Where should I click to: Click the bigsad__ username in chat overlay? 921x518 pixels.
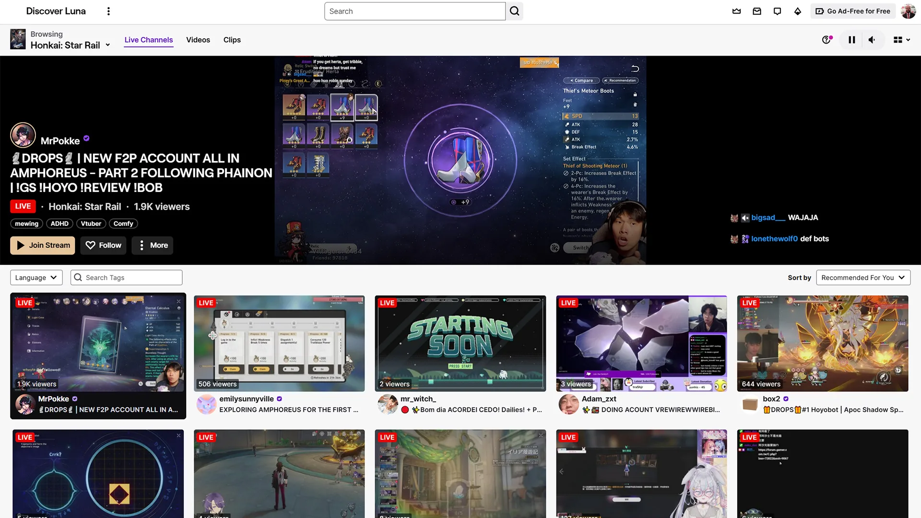(x=768, y=218)
